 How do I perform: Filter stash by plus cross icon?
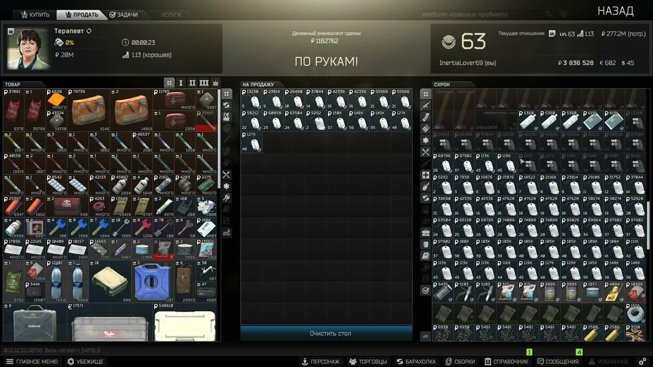coord(425,175)
